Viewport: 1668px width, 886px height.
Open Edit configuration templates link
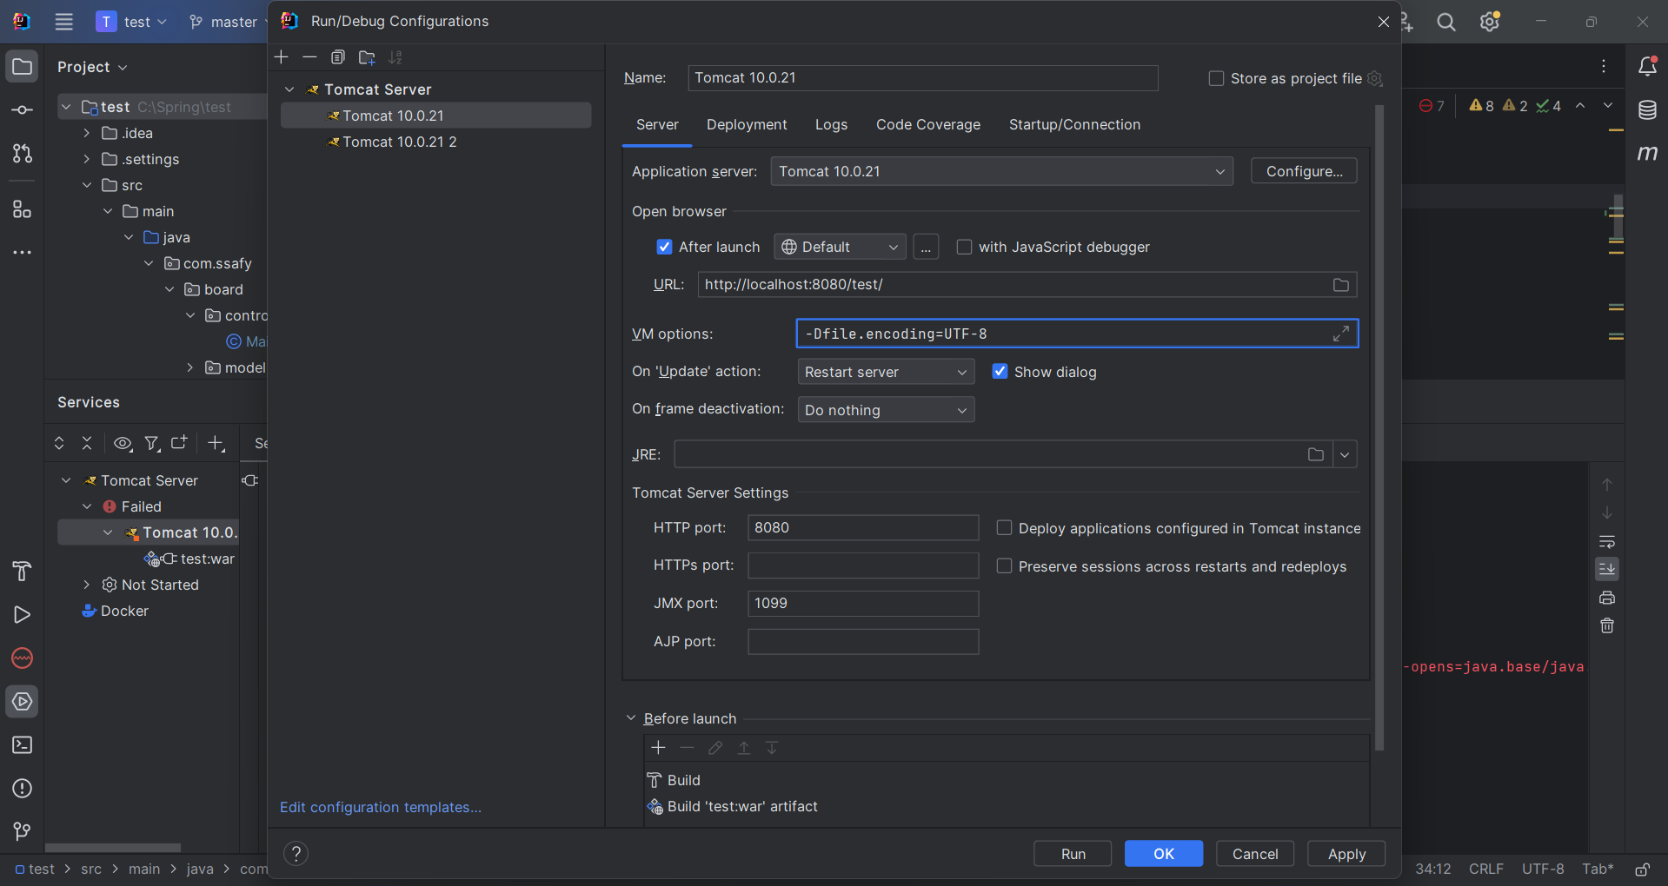click(381, 807)
